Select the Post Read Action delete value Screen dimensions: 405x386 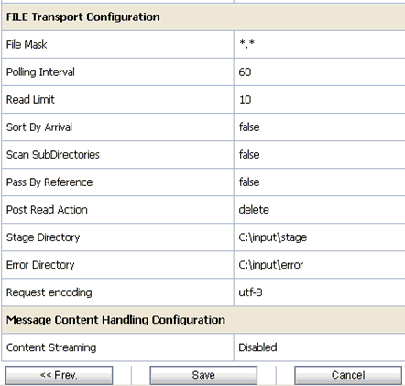254,210
